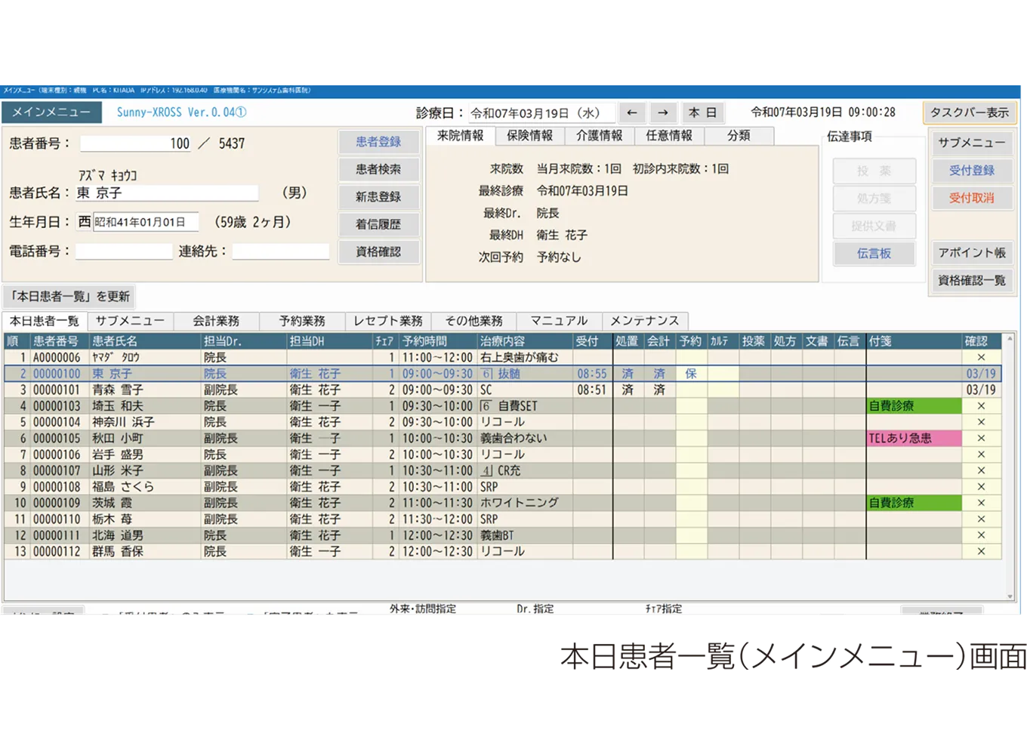Open the 伝言板 button

pyautogui.click(x=874, y=254)
